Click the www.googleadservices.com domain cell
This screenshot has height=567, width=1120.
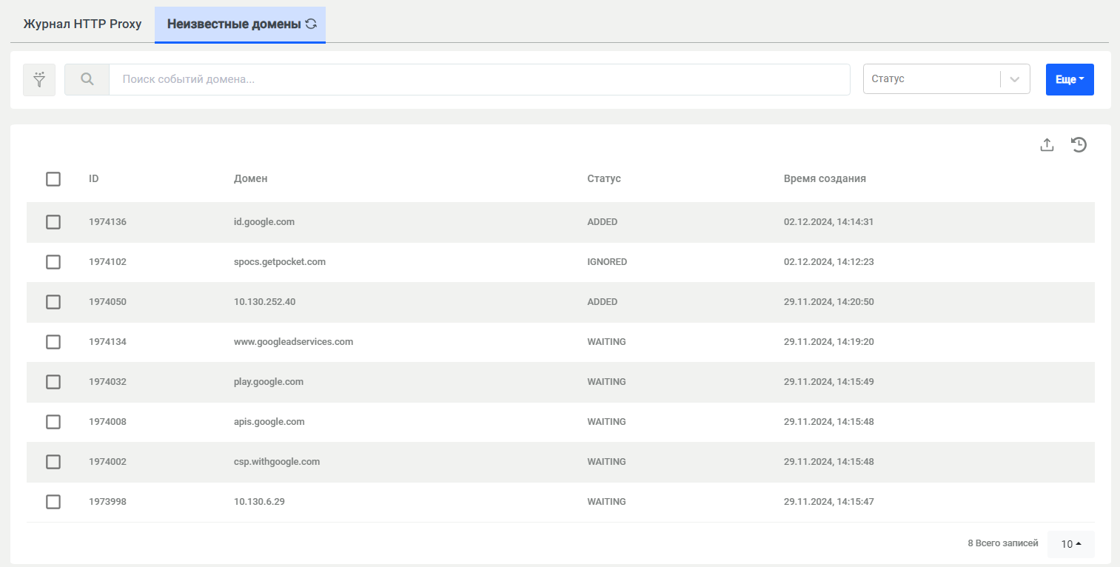293,342
